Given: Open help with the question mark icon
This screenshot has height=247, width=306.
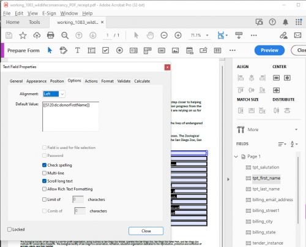Looking at the screenshot, I should pyautogui.click(x=272, y=22).
